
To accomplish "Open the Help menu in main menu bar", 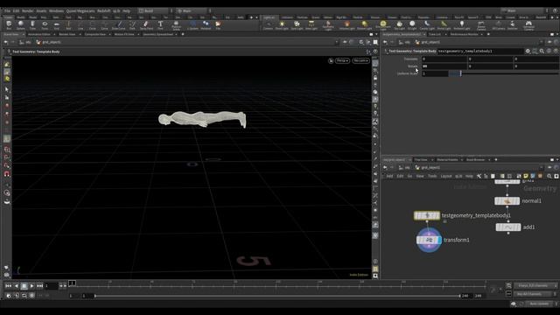I will pos(126,11).
